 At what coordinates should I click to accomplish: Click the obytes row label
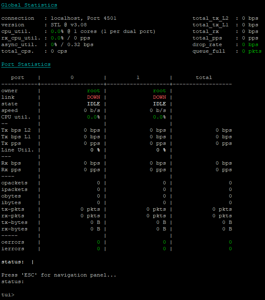pyautogui.click(x=11, y=196)
